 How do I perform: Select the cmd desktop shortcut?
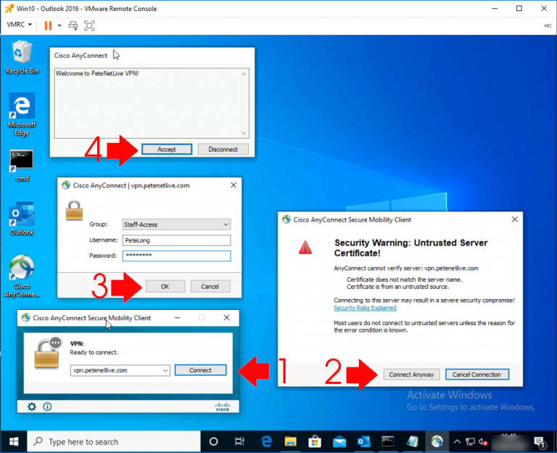click(22, 166)
